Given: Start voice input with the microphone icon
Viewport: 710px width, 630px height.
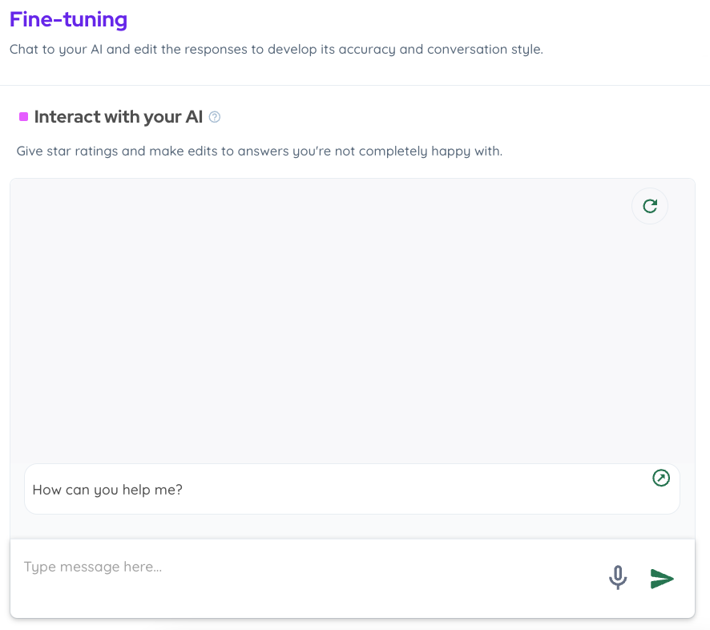Looking at the screenshot, I should pos(617,577).
